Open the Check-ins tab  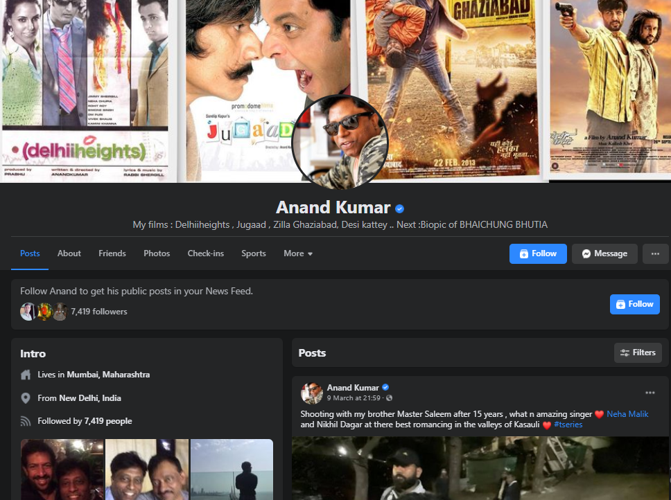point(205,253)
